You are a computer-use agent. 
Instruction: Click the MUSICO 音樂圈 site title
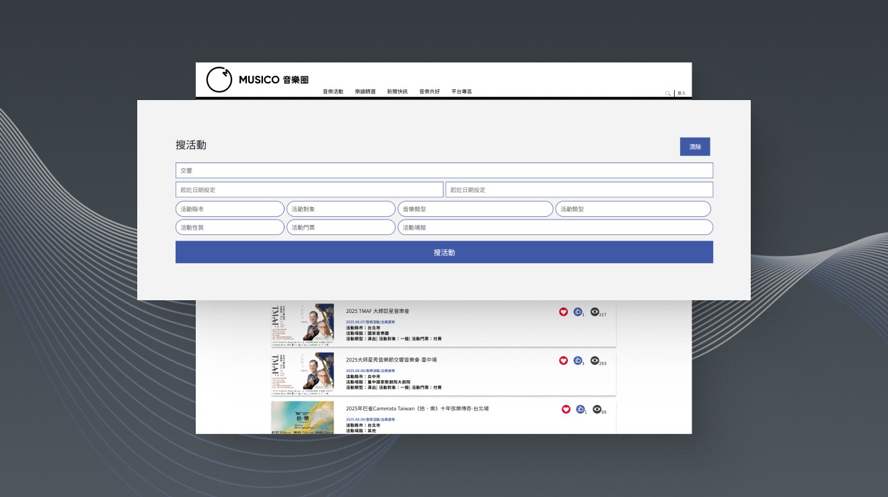pyautogui.click(x=274, y=80)
